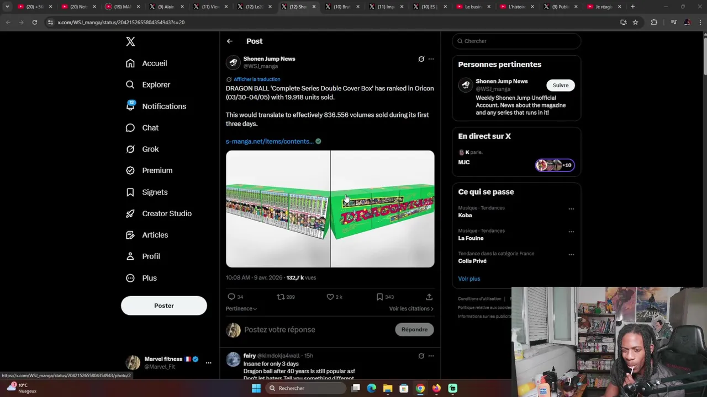
Task: Switch to the L'histoire tab
Action: [517, 7]
